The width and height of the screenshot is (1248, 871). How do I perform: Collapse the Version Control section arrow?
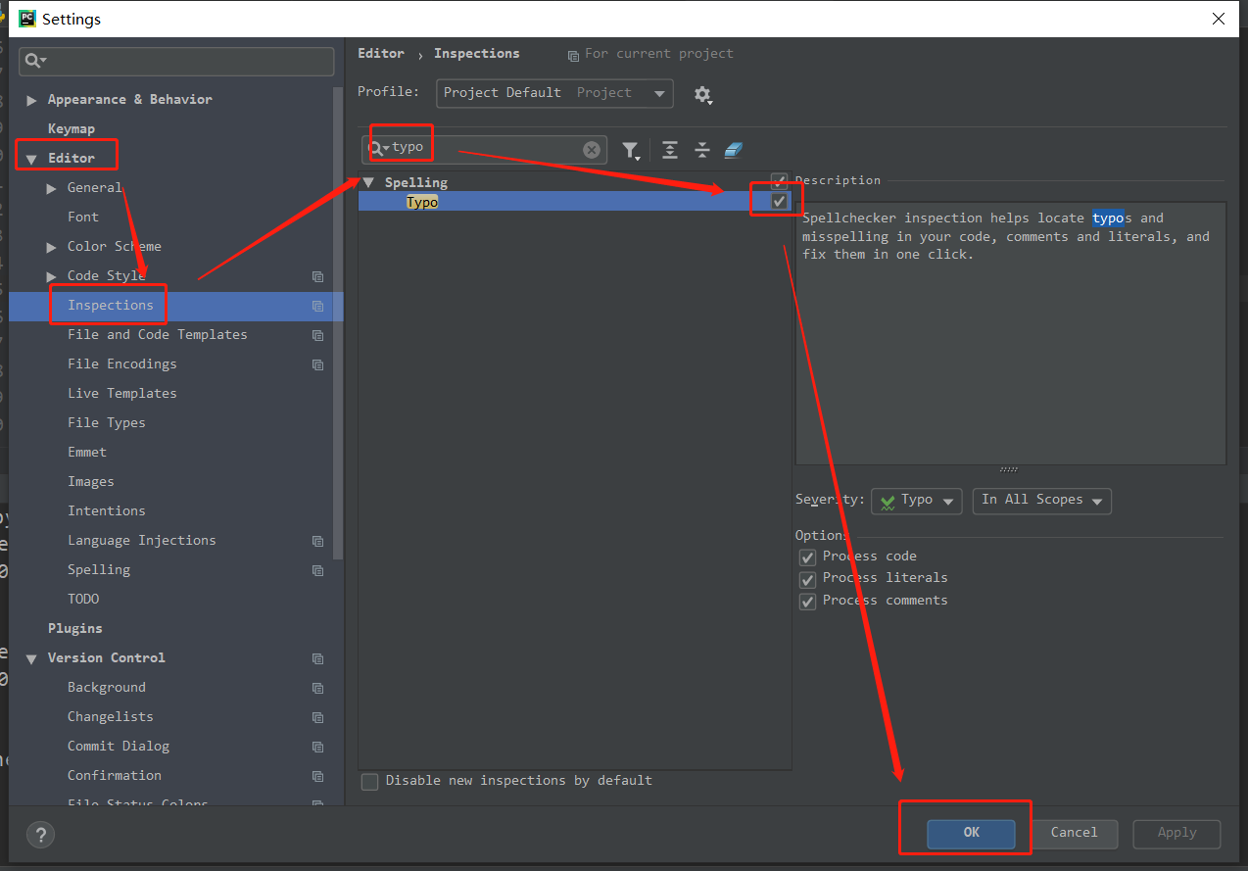tap(31, 658)
